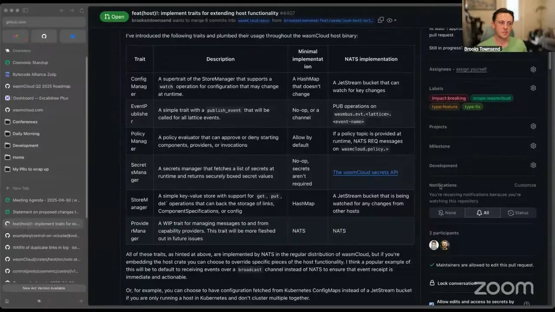
Task: Click the github.com address bar
Action: click(x=43, y=22)
